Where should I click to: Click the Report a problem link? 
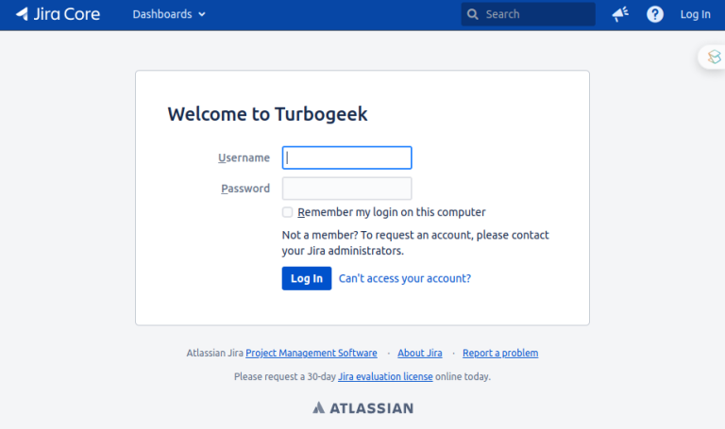click(500, 353)
